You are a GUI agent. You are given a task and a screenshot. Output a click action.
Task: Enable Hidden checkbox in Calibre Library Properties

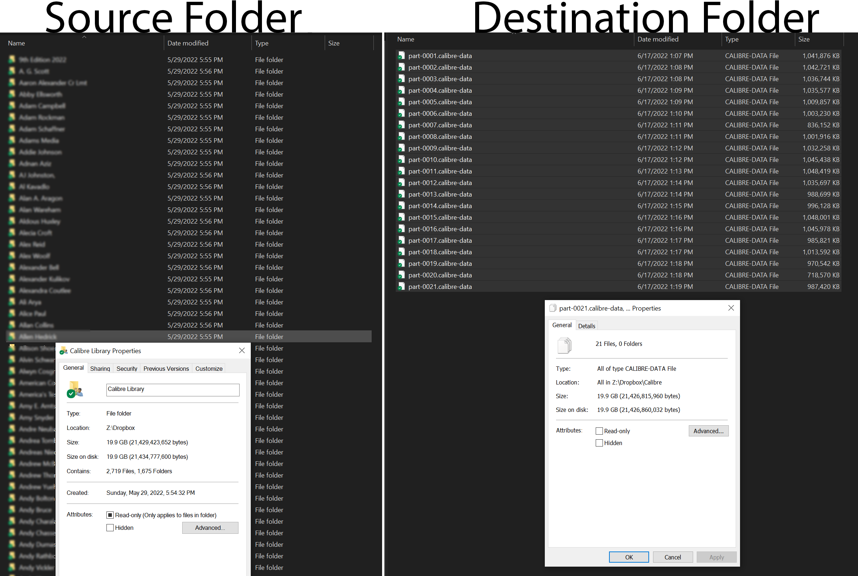pyautogui.click(x=110, y=528)
